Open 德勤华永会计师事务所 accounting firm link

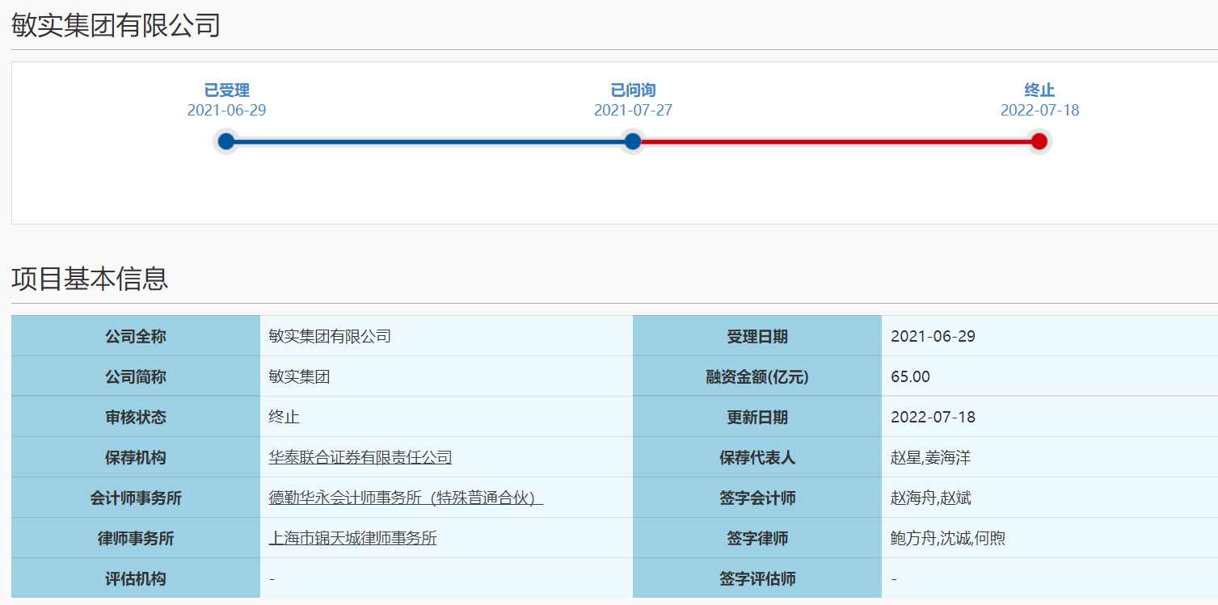pos(406,498)
